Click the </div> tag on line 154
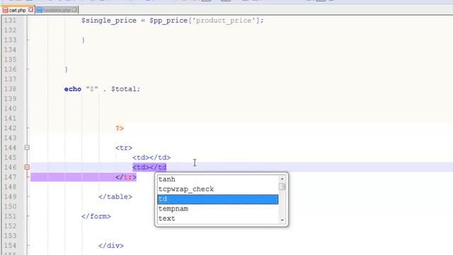 [111, 246]
